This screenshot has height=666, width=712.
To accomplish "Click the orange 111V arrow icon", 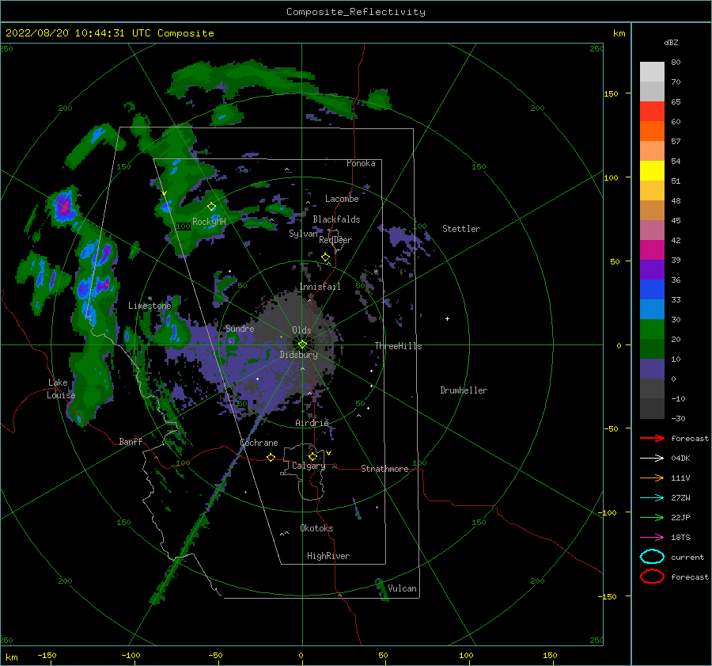I will 652,478.
